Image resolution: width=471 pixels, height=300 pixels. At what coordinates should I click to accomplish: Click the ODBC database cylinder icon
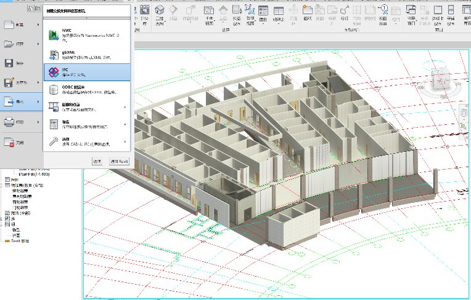[x=54, y=90]
